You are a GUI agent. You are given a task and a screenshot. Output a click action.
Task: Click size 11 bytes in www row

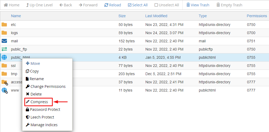(125, 90)
